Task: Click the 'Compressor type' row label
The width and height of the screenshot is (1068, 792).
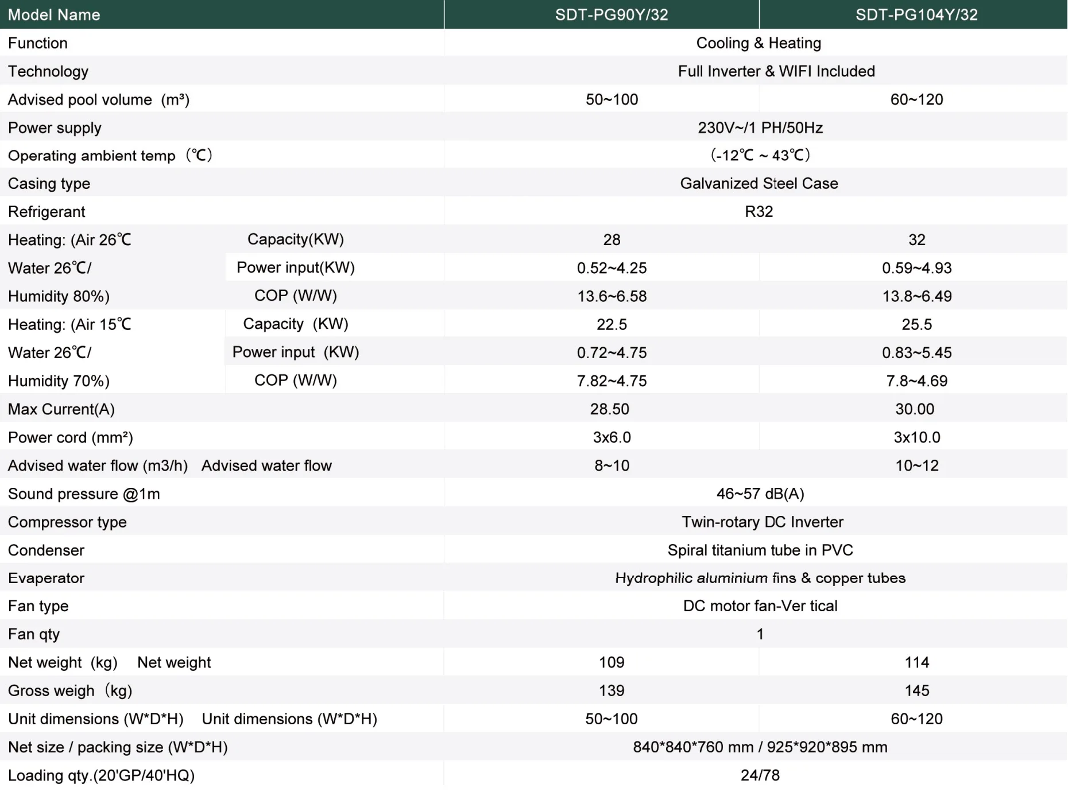Action: pos(67,522)
